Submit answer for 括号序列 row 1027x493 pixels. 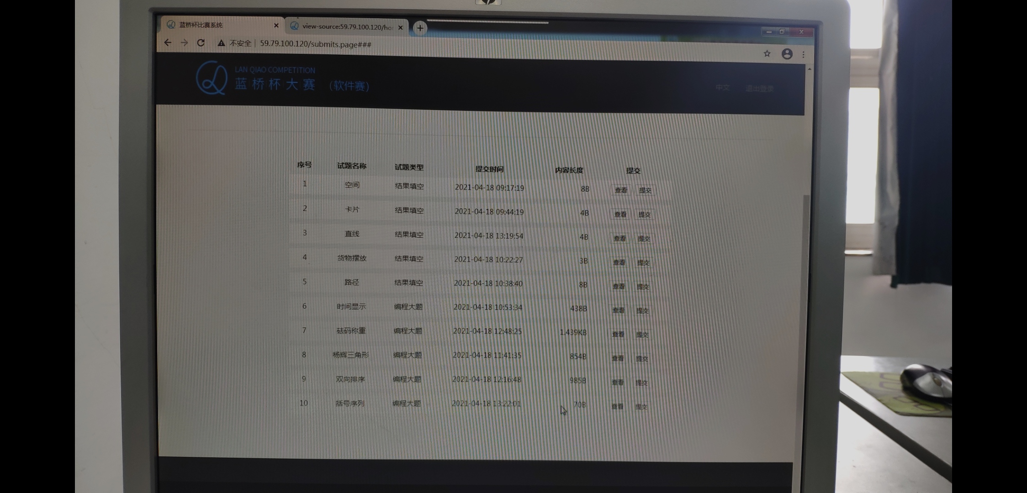pos(641,406)
